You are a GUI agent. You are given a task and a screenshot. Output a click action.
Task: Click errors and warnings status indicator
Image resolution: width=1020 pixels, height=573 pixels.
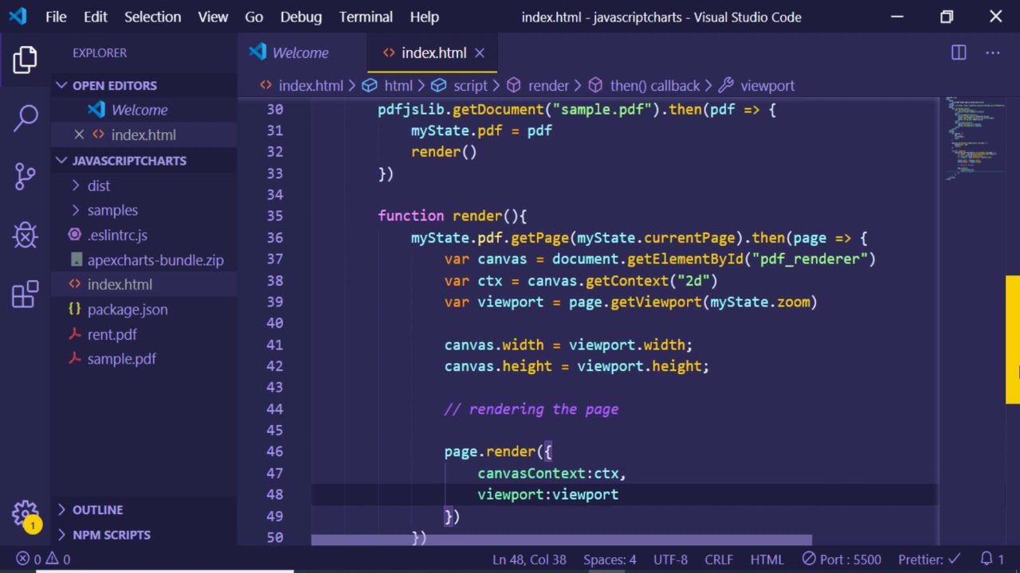tap(44, 559)
